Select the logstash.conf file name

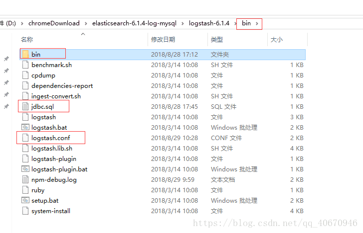pos(51,138)
